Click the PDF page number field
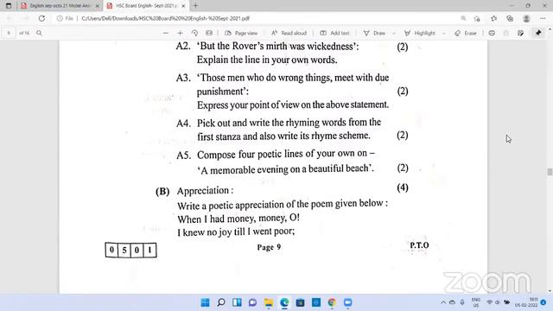This screenshot has height=311, width=553. click(9, 33)
